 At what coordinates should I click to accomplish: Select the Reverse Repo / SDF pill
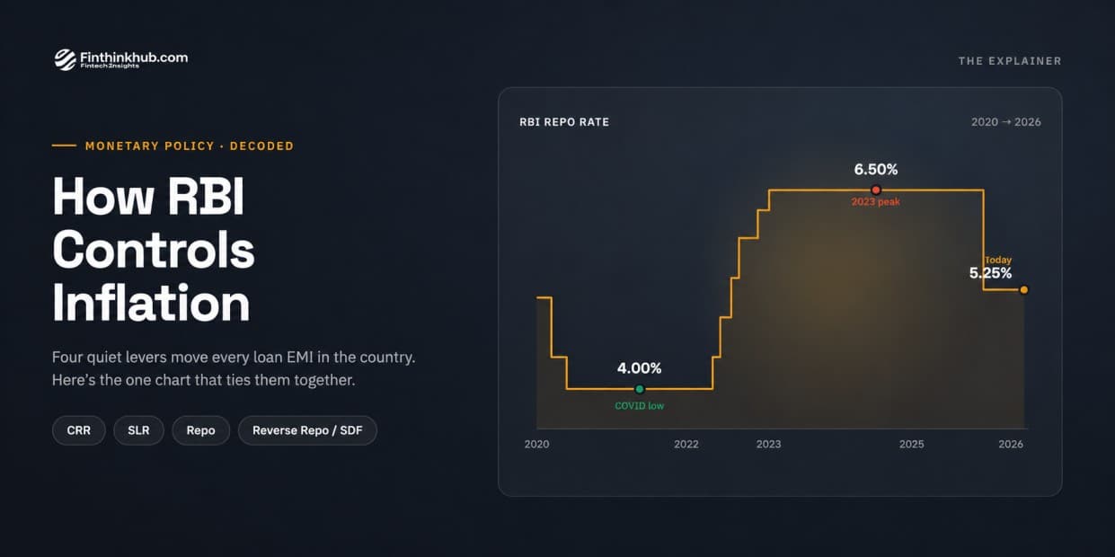pos(307,430)
